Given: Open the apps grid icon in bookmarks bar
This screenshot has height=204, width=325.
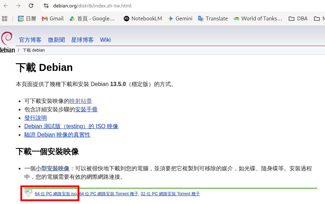Looking at the screenshot, I should pos(5,19).
